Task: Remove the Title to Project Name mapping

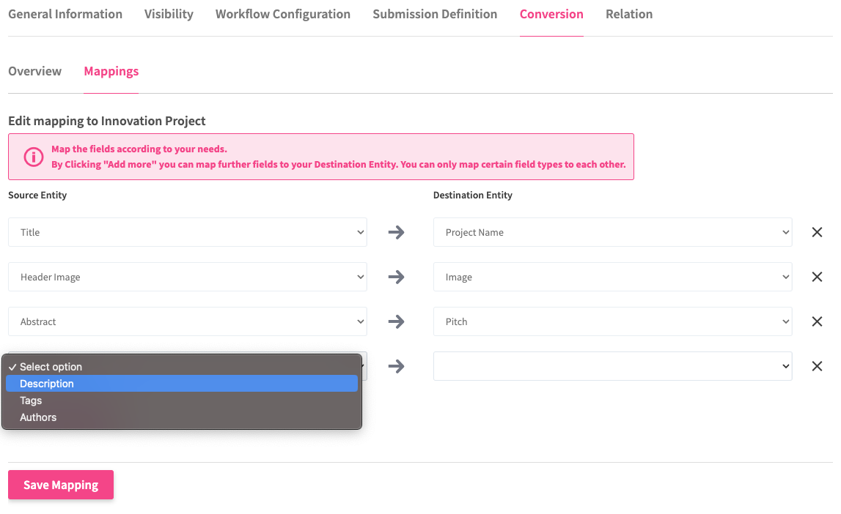Action: (x=817, y=232)
